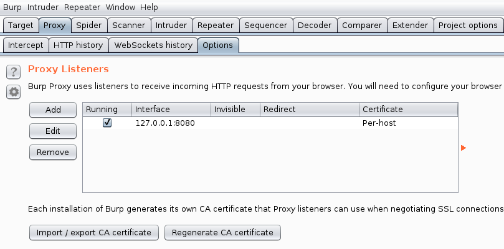This screenshot has height=249, width=504.
Task: Open the Help menu
Action: [149, 7]
